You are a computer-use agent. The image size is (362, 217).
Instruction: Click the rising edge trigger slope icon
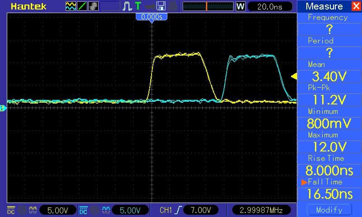[178, 210]
